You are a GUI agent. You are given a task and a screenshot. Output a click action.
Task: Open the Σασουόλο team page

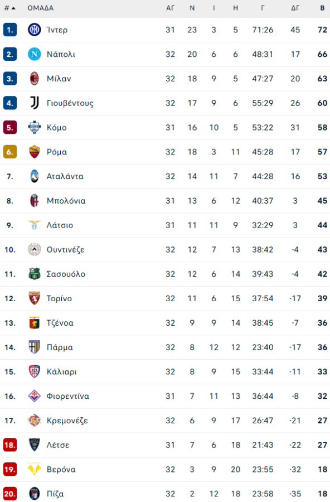(64, 274)
